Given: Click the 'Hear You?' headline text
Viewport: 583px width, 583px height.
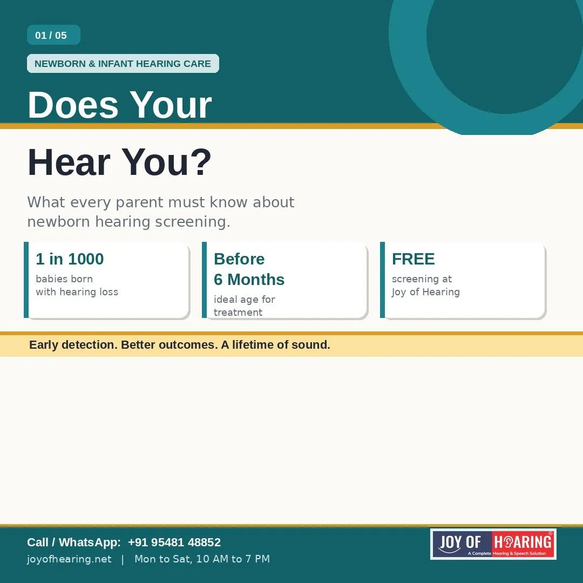Looking at the screenshot, I should click(120, 162).
